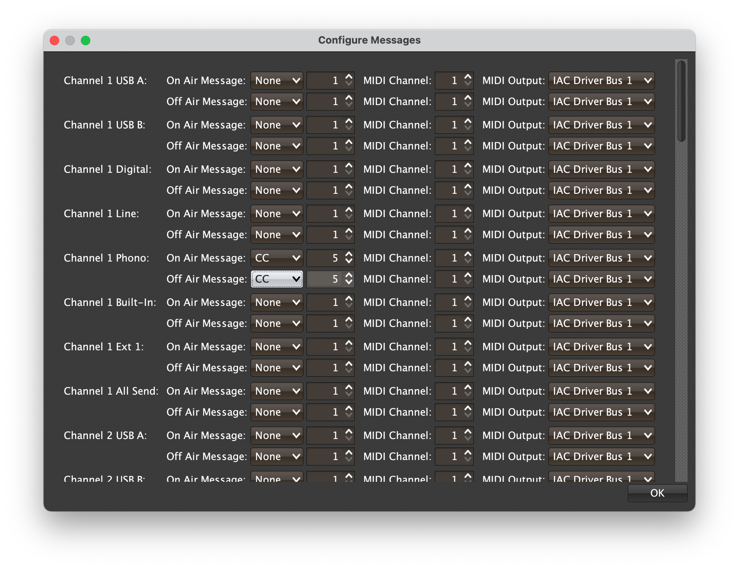This screenshot has width=739, height=569.
Task: Open Channel 1 All Send On Air Message dropdown
Action: click(x=277, y=391)
